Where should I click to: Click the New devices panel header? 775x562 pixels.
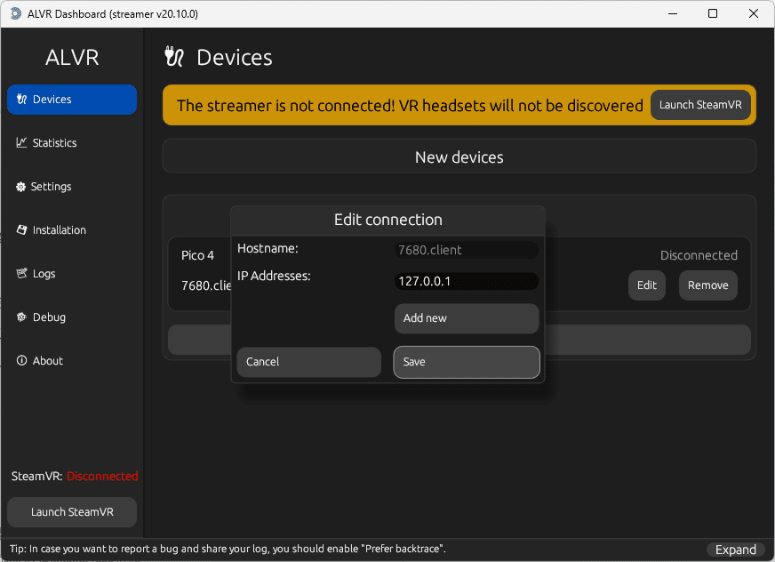(x=459, y=157)
